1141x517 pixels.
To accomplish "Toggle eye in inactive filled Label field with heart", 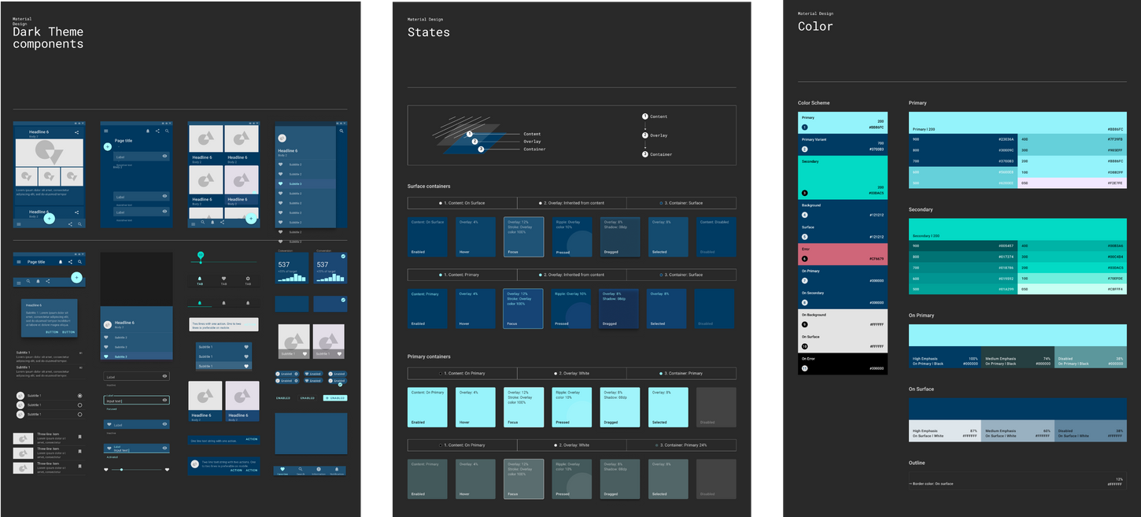I will point(164,424).
